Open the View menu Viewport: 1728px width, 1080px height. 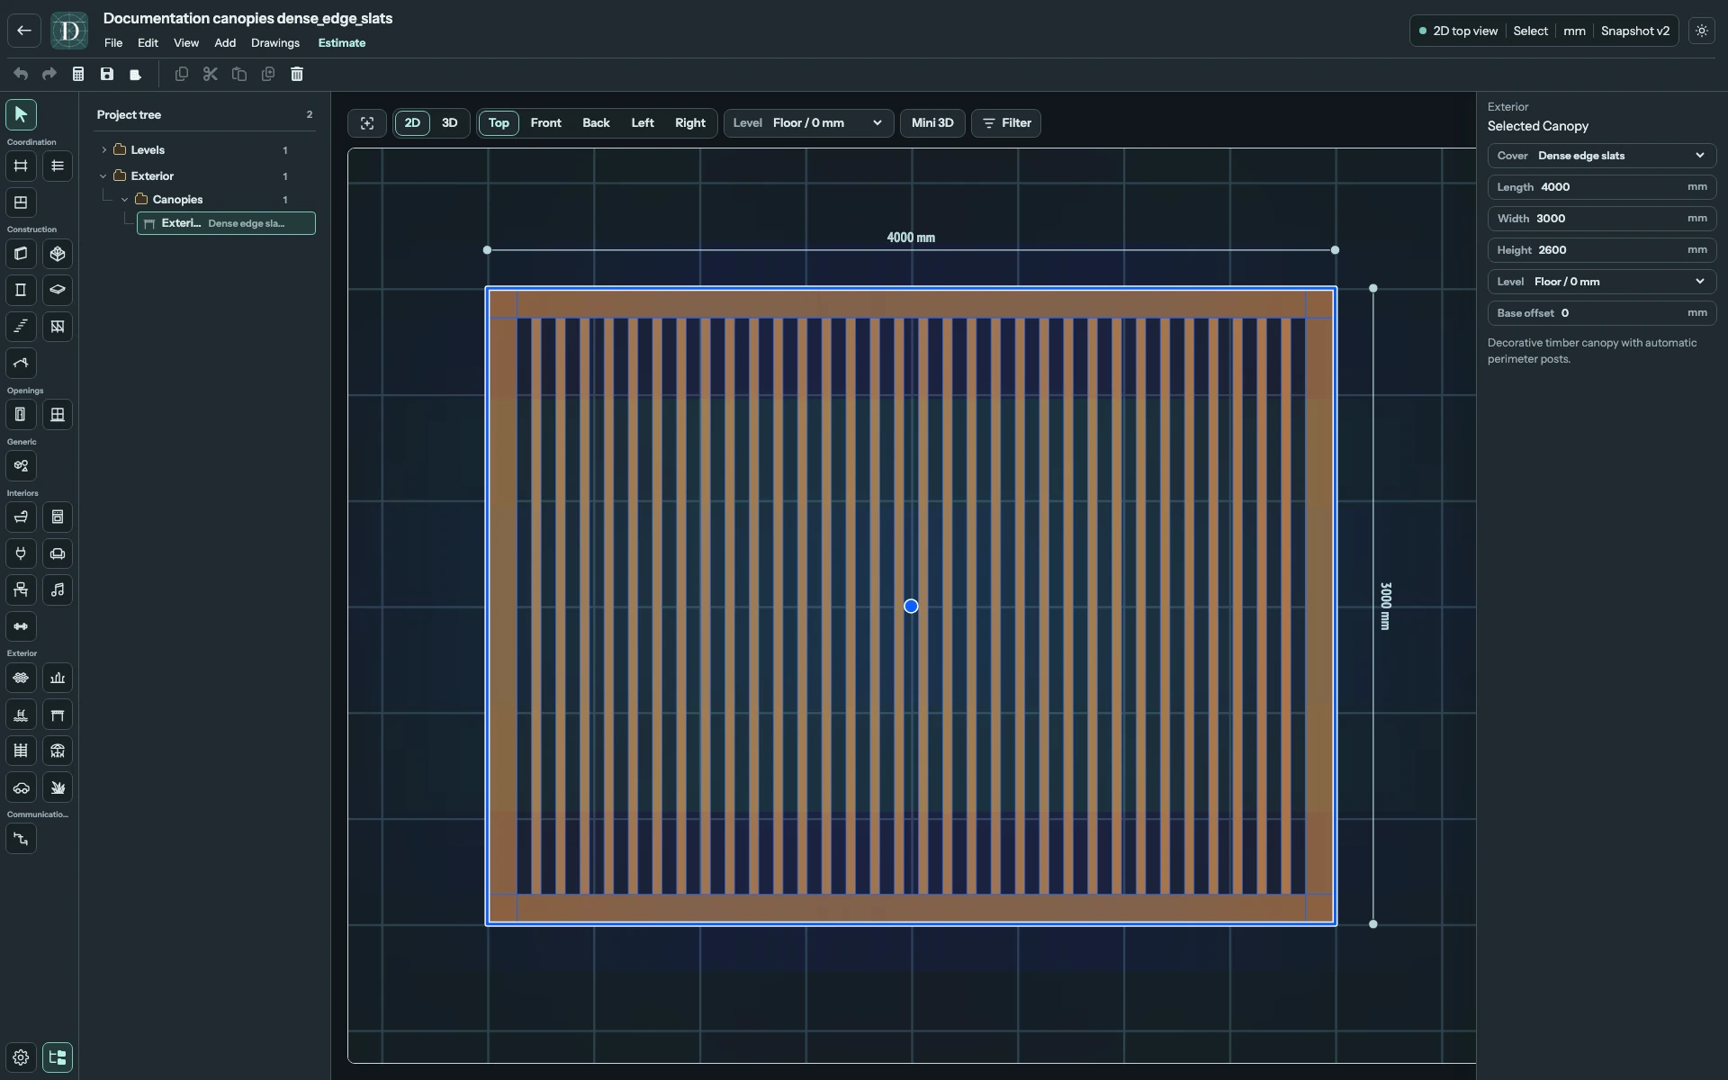186,43
